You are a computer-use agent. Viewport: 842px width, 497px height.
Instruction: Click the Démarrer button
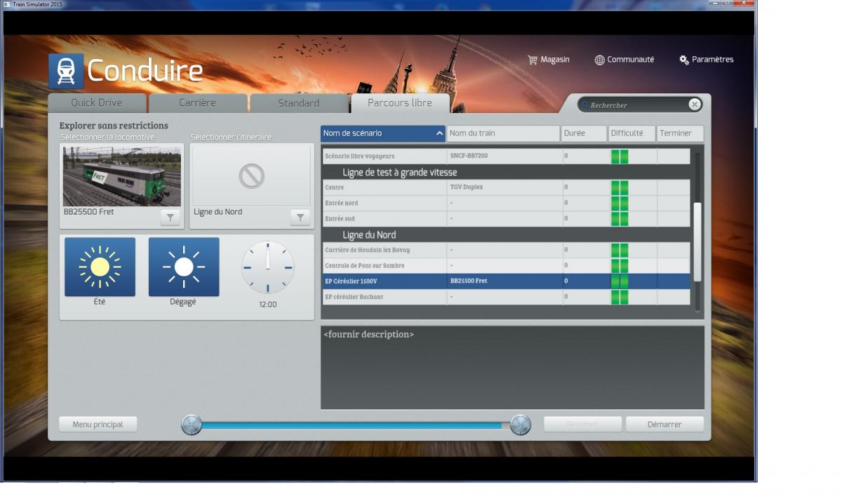point(664,425)
